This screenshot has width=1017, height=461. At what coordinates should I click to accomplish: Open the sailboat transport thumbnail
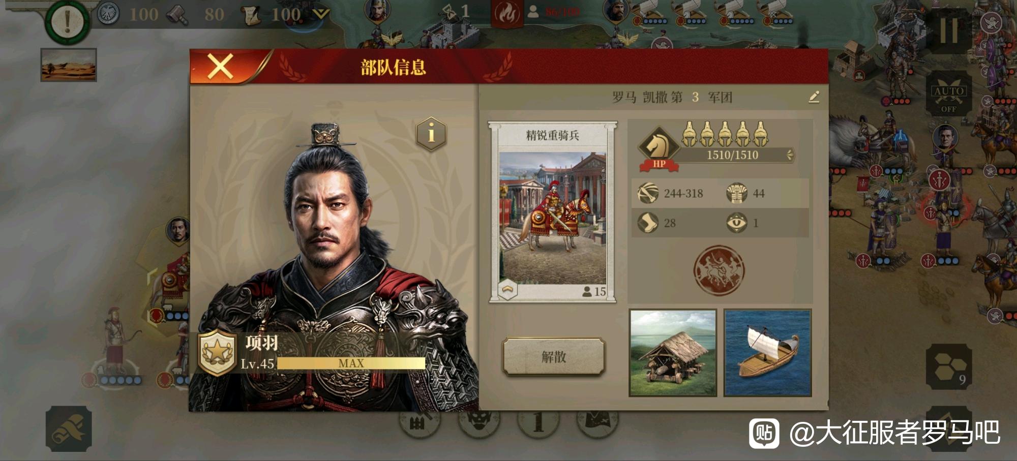click(767, 353)
